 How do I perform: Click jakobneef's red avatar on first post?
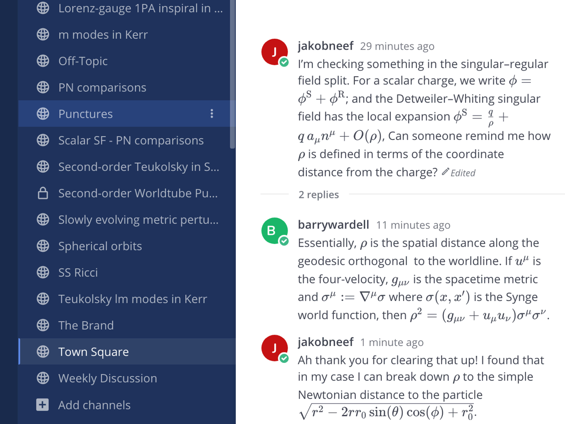point(274,52)
